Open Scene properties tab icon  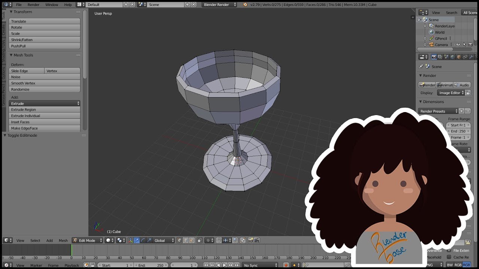pos(446,57)
